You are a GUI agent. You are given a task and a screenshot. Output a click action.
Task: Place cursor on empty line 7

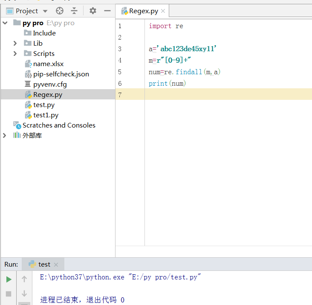228,94
